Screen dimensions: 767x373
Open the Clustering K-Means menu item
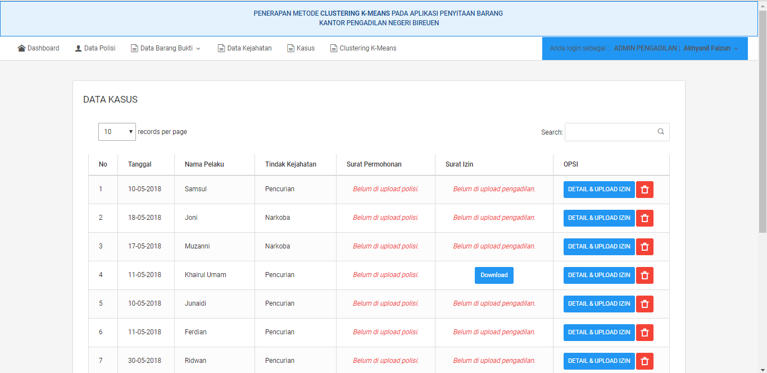tap(364, 48)
